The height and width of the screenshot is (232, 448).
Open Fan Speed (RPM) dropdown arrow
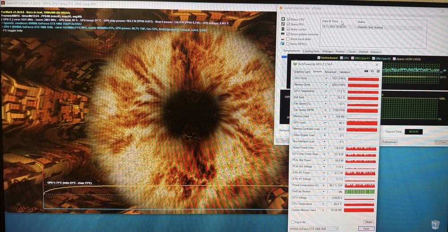(326, 110)
